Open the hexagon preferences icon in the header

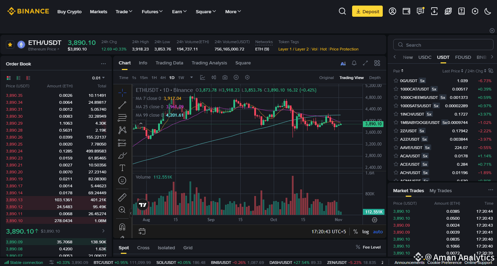(475, 11)
